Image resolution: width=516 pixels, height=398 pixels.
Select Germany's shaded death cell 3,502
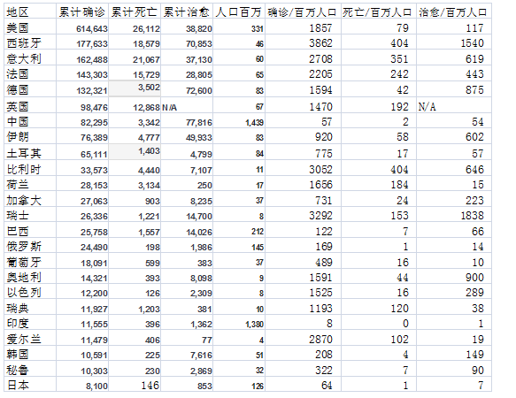135,88
